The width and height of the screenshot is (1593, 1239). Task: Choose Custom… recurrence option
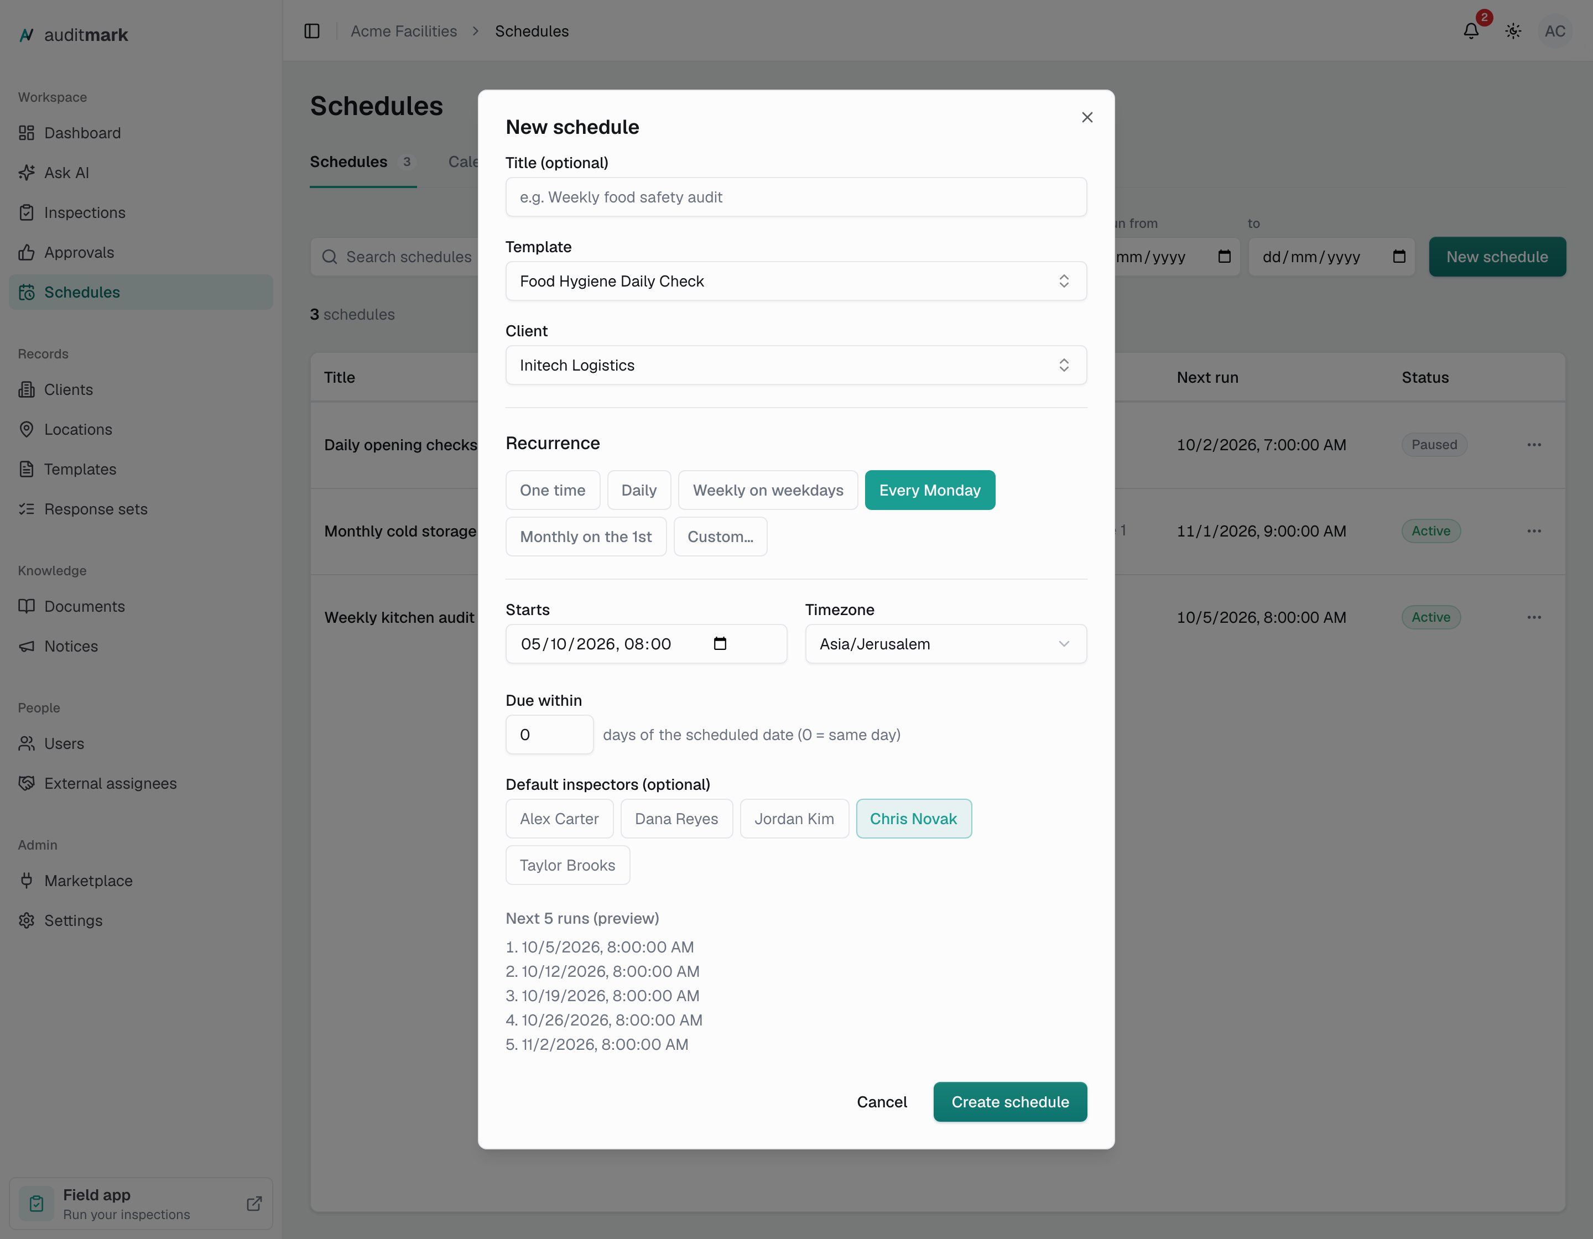(720, 537)
